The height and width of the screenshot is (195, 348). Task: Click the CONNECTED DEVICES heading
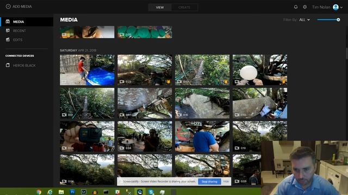click(20, 56)
